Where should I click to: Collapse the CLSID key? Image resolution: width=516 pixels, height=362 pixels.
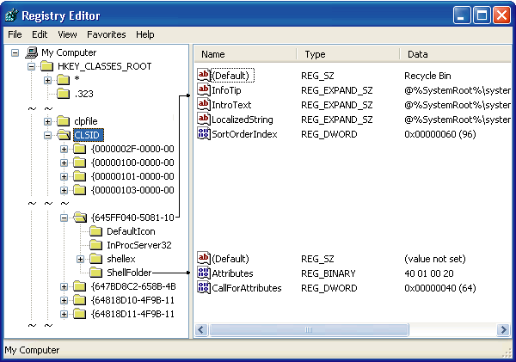(49, 135)
